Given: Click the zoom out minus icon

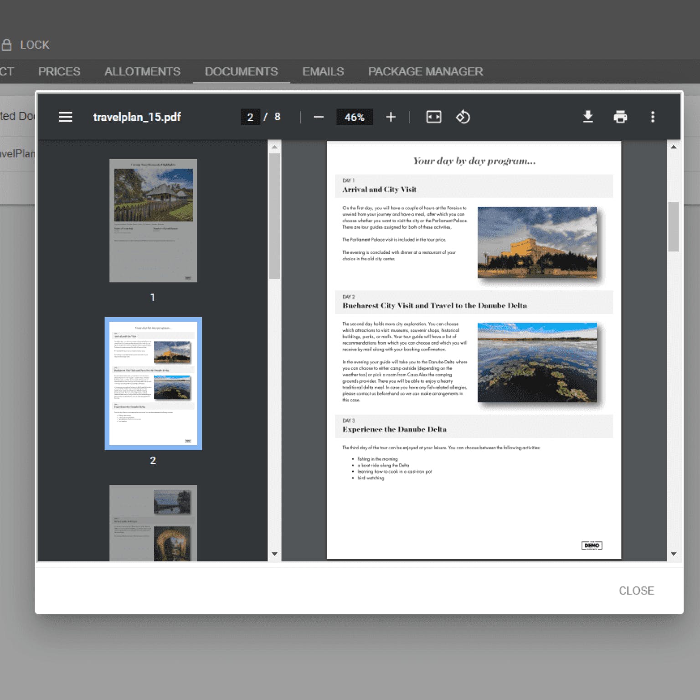Looking at the screenshot, I should click(319, 117).
